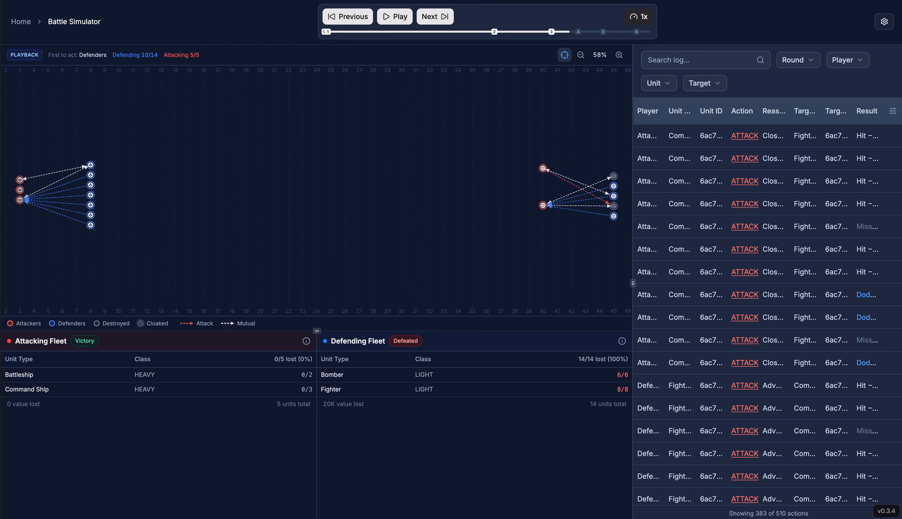Click Battleship row in Attacking Fleet
The width and height of the screenshot is (902, 519).
(x=158, y=375)
